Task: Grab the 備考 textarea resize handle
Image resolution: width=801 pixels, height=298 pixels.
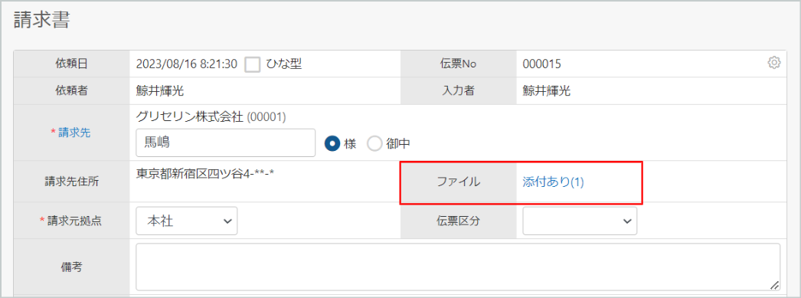Action: click(774, 285)
